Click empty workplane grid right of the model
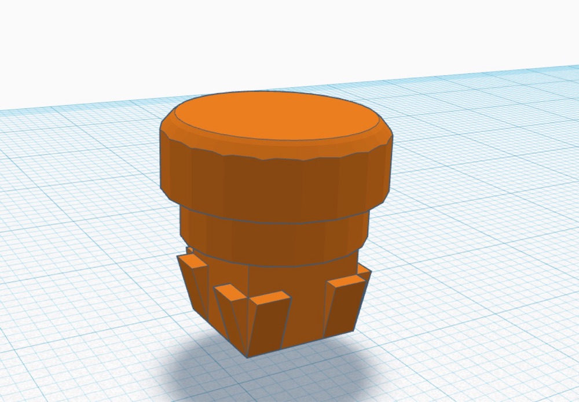 [480, 239]
